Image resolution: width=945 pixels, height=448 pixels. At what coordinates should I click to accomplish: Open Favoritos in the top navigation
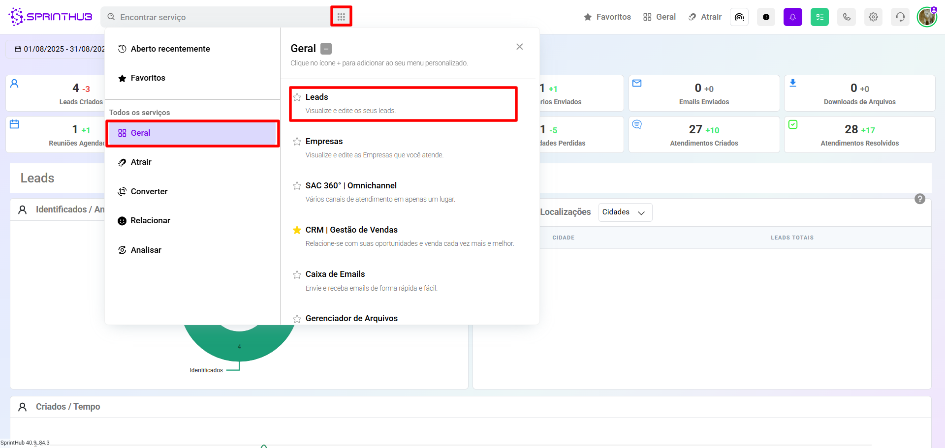607,17
